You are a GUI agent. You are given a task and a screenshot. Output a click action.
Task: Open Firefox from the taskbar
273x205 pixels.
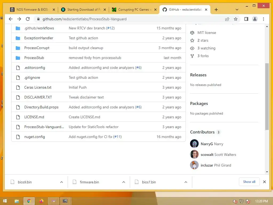coord(41,201)
